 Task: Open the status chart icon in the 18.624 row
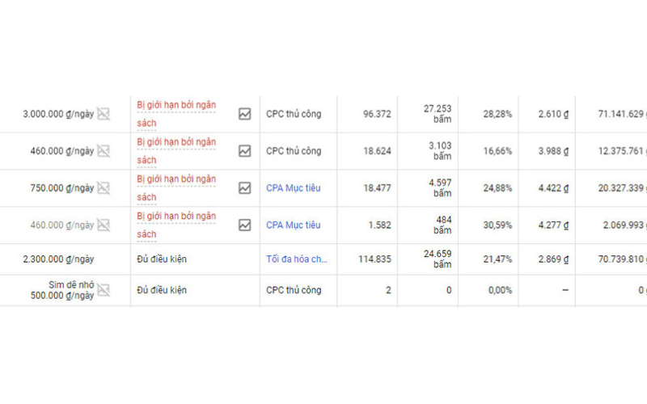click(244, 151)
